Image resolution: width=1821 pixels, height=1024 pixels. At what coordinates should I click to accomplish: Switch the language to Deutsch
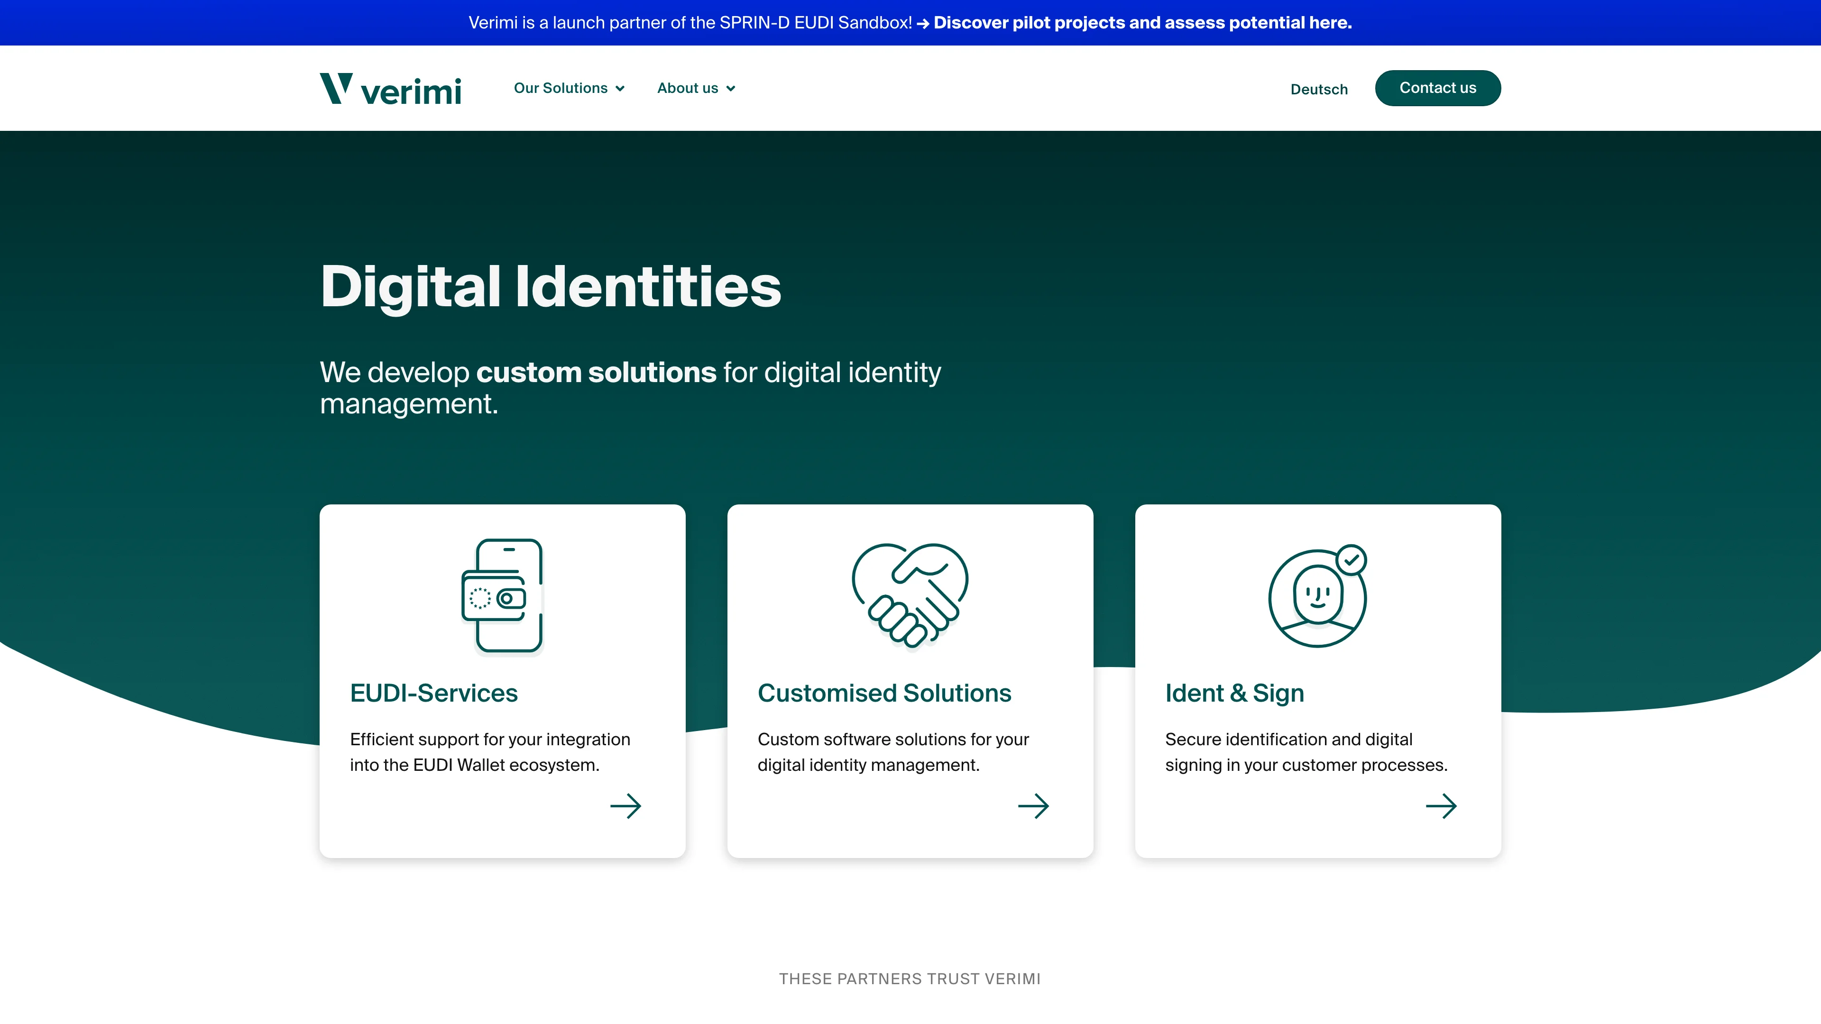pos(1318,89)
